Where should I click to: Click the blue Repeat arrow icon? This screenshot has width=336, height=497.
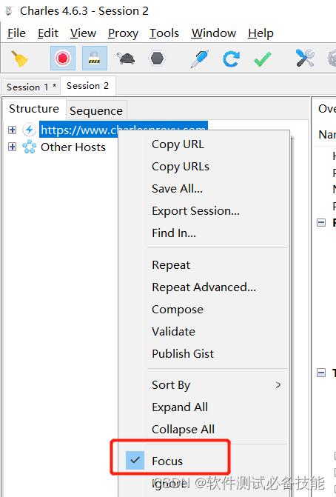pyautogui.click(x=231, y=59)
